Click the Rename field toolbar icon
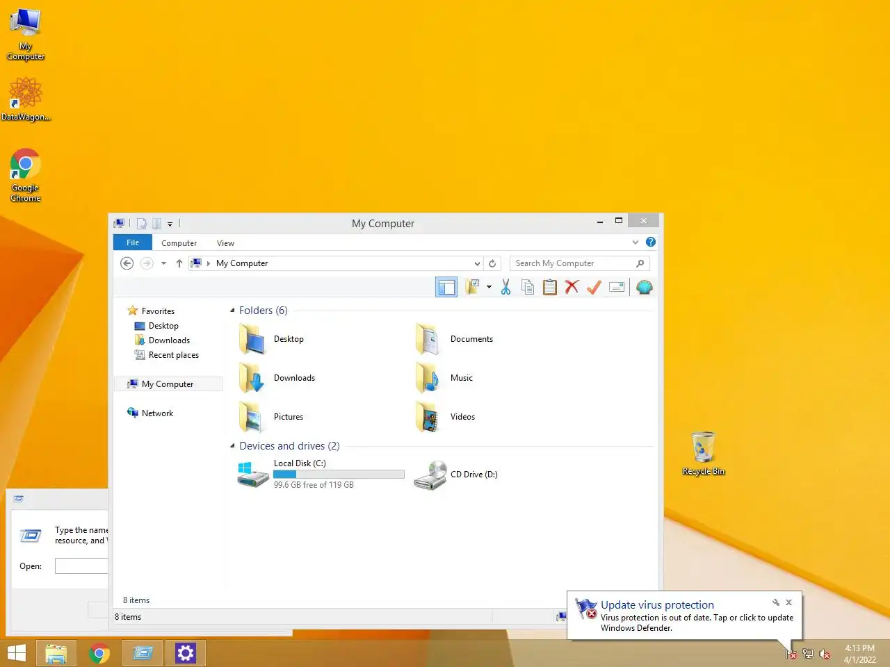Screen dimensions: 890x667 coord(617,287)
